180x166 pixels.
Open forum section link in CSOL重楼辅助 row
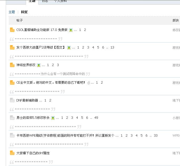(x=176, y=30)
